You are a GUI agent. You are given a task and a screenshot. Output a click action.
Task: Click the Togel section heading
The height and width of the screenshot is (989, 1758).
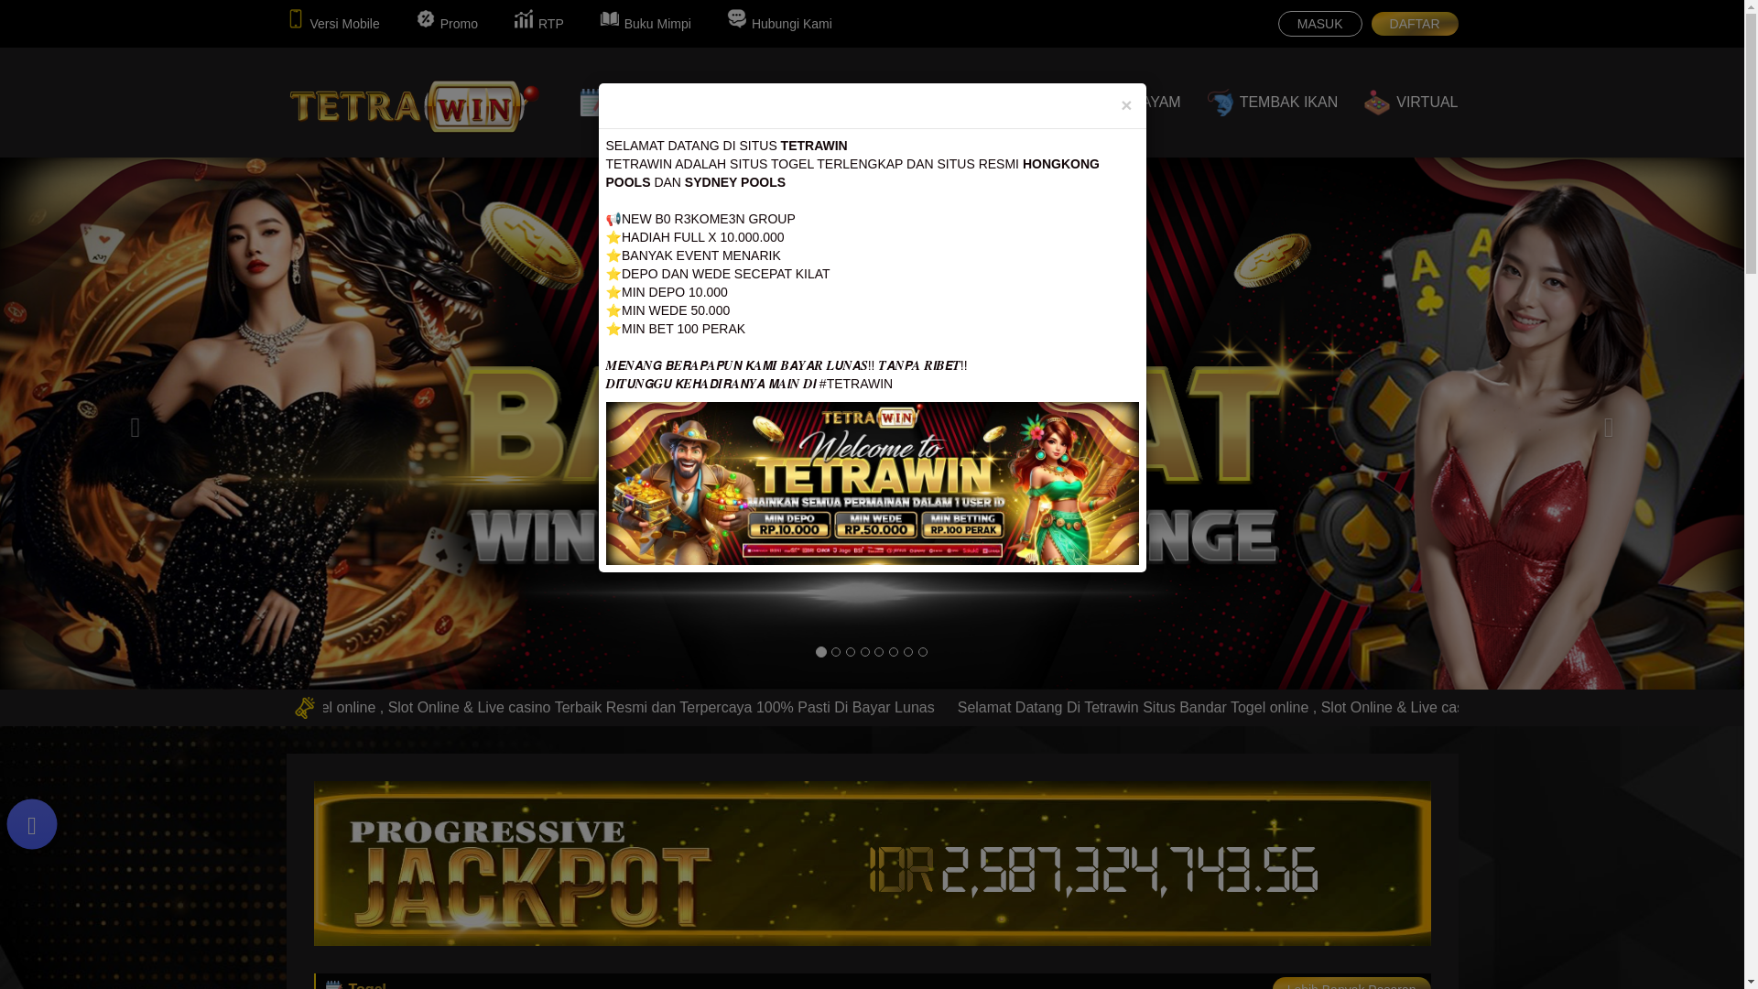tap(367, 985)
